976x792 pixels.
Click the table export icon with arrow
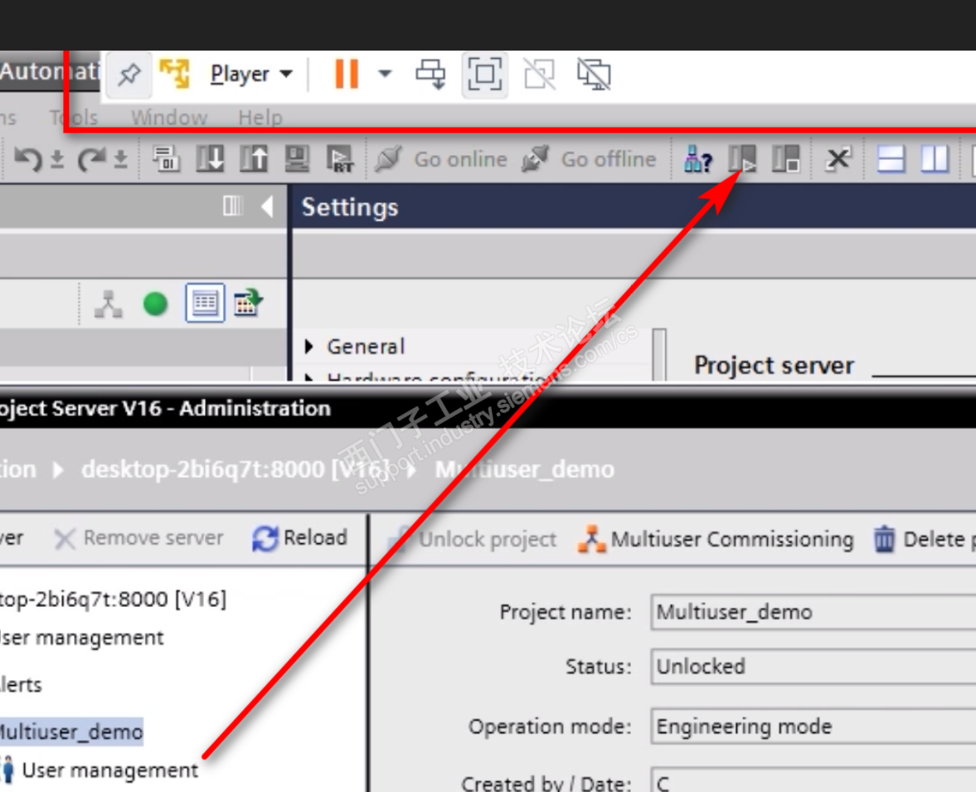click(249, 304)
